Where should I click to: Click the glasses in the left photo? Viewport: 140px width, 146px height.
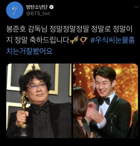coord(36,86)
